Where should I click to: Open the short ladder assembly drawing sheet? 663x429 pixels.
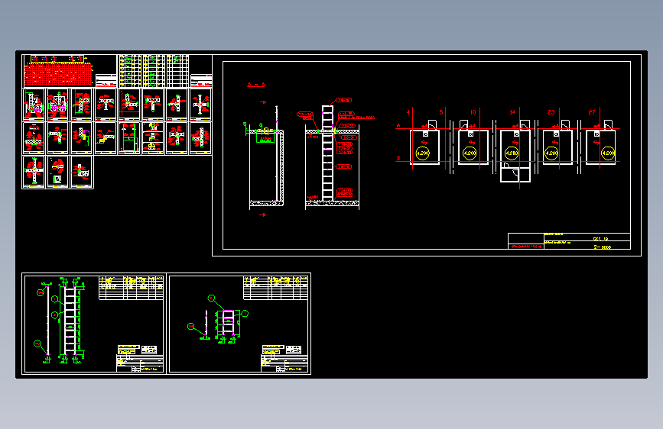pyautogui.click(x=239, y=324)
